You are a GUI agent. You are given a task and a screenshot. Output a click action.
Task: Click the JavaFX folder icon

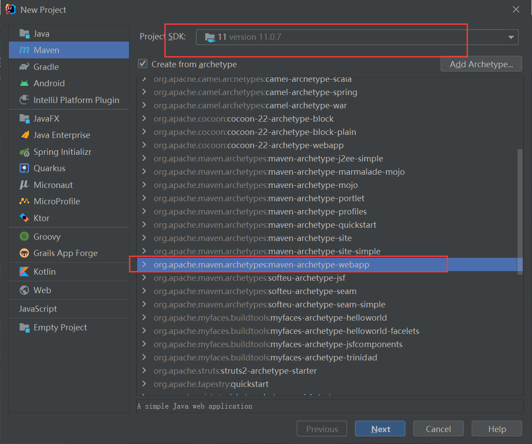[x=24, y=119]
